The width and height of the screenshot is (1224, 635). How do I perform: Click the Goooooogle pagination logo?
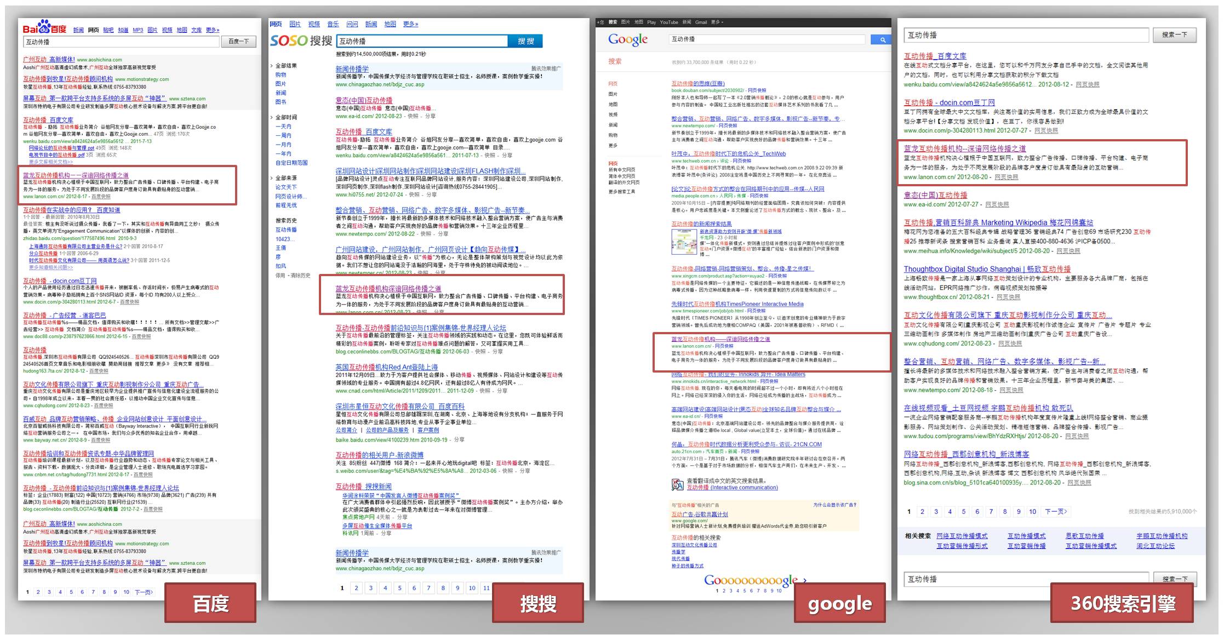click(751, 580)
